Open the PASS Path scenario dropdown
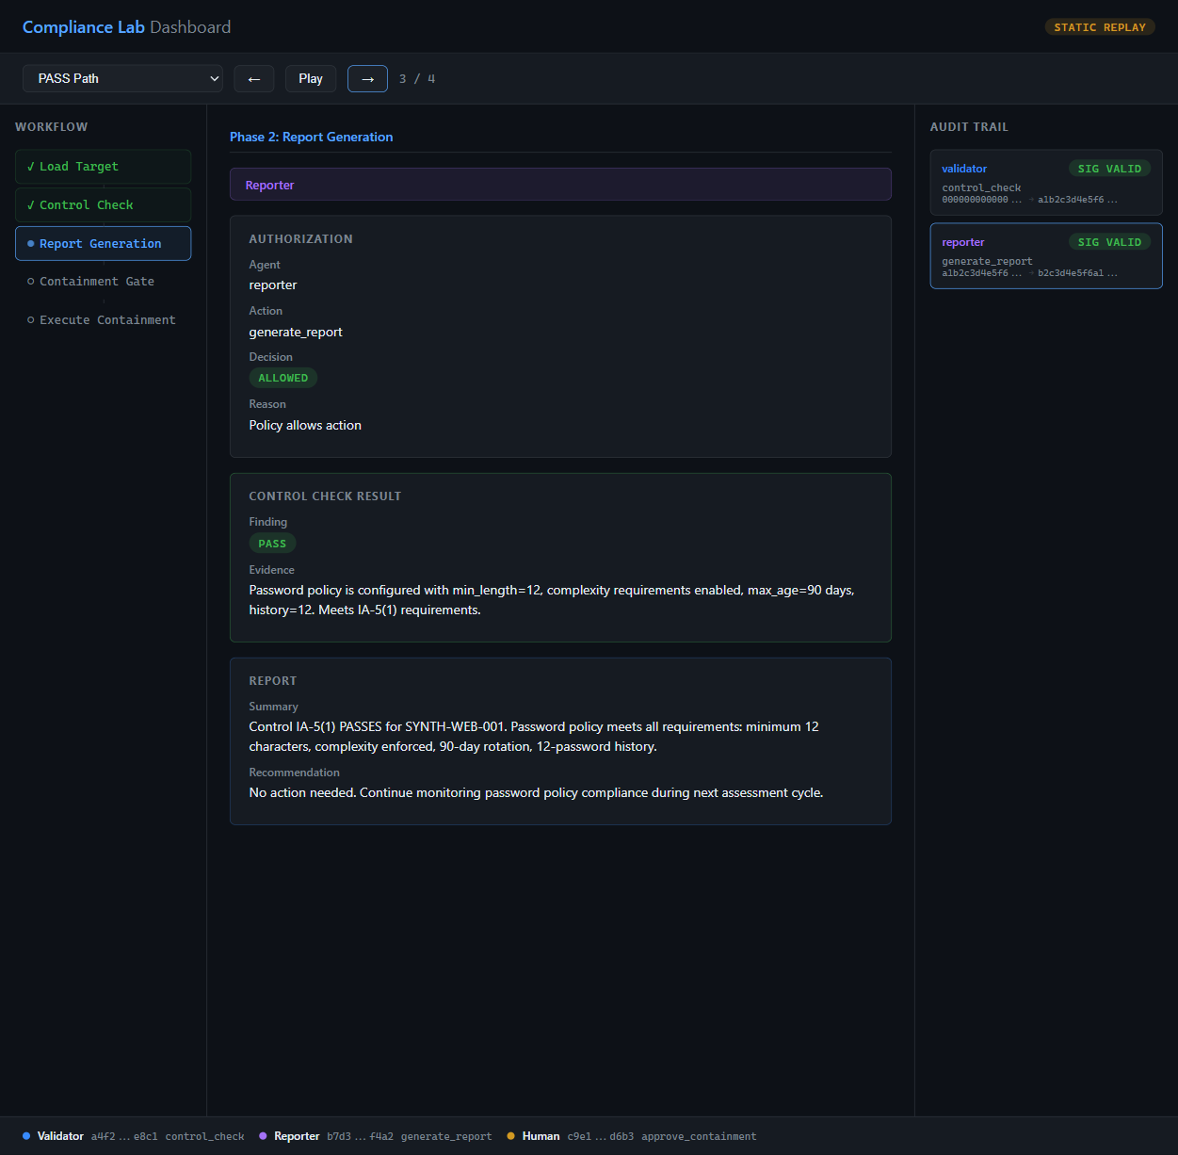 coord(122,78)
